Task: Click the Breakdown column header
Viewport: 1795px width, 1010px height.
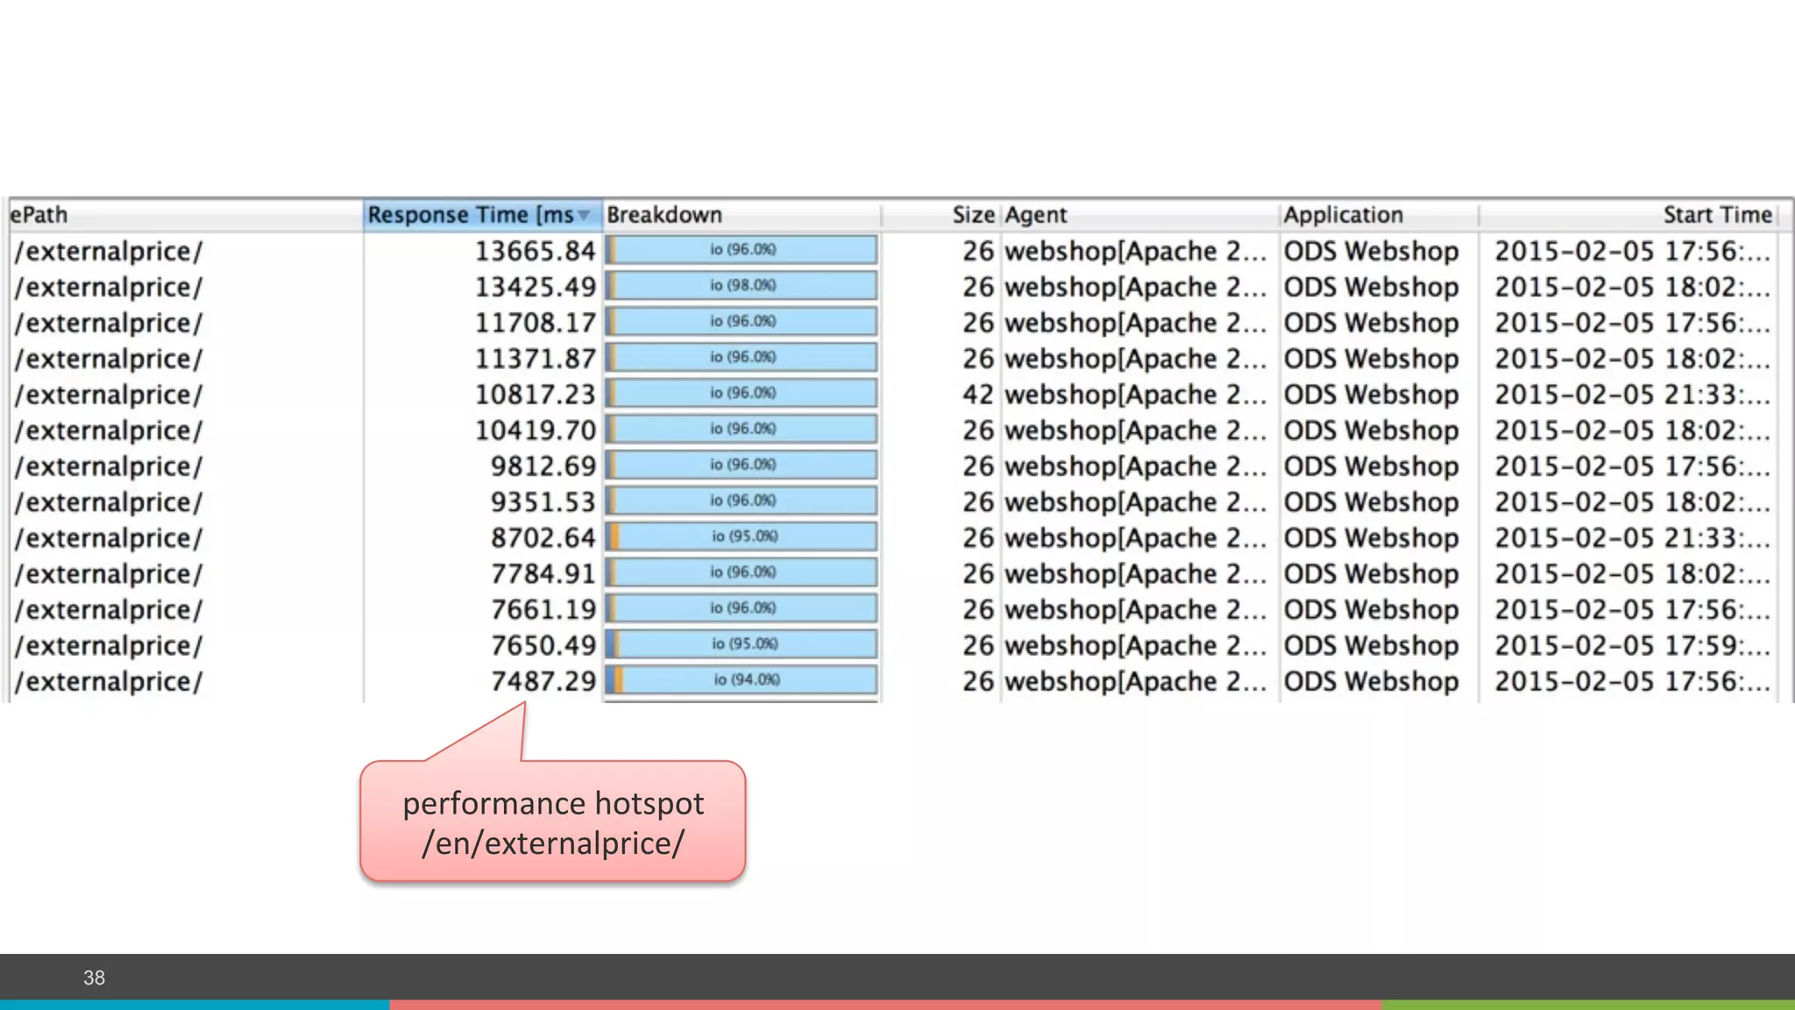Action: [x=742, y=215]
